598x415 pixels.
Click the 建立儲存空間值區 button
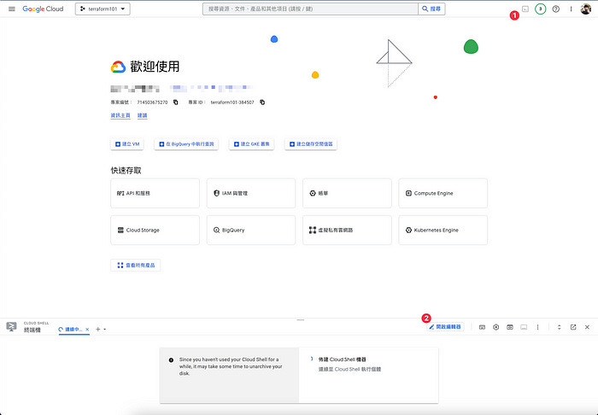(x=311, y=144)
